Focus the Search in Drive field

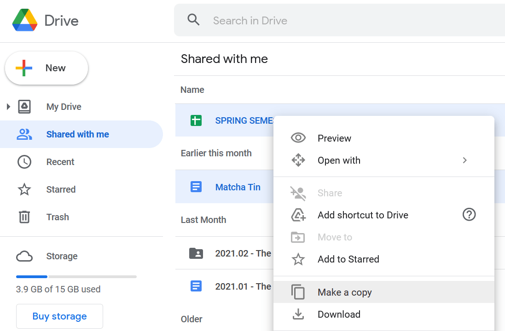tap(339, 20)
